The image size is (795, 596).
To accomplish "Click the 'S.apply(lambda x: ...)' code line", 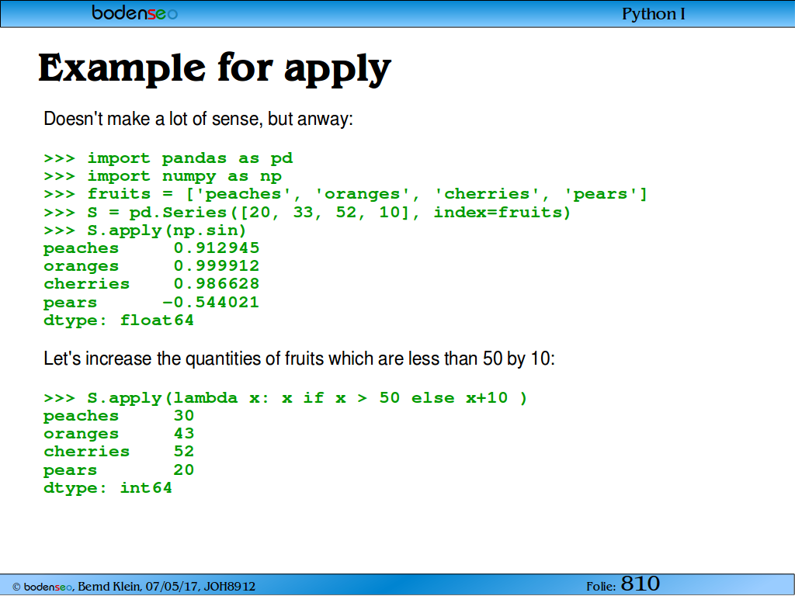I will 286,398.
